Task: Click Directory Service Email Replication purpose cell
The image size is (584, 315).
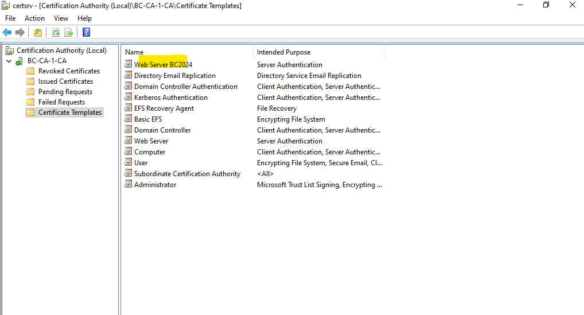Action: (309, 76)
